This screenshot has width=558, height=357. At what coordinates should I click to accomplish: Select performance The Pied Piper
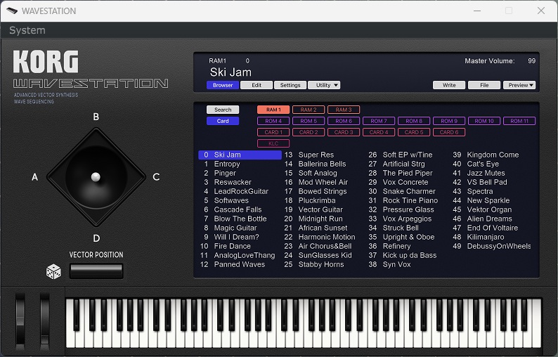[407, 173]
